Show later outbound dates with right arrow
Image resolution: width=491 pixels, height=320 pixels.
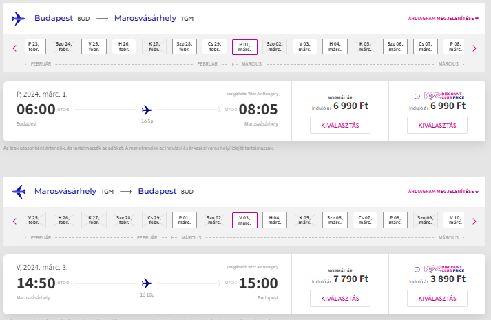click(474, 48)
